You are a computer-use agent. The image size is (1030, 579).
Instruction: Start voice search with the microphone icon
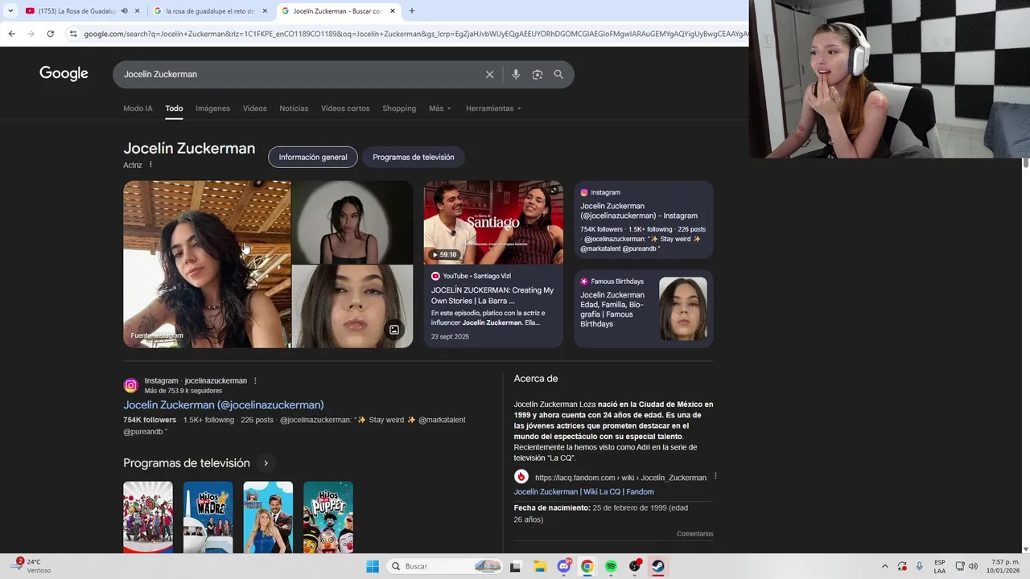click(516, 74)
